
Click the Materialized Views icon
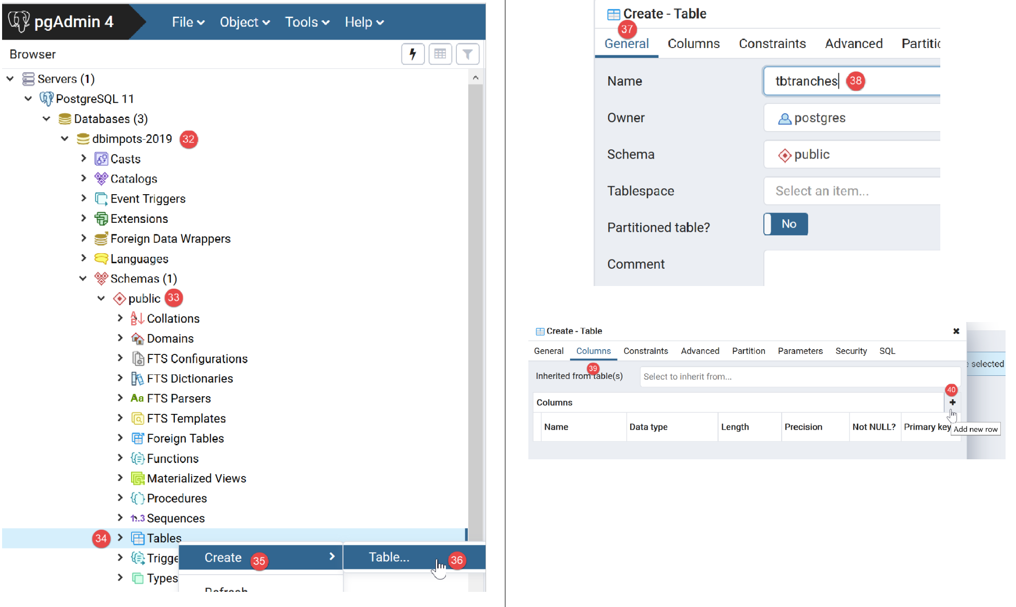click(x=137, y=478)
